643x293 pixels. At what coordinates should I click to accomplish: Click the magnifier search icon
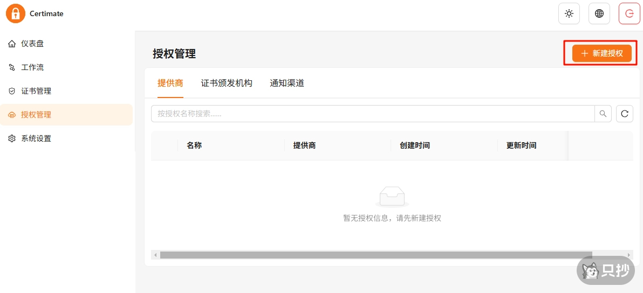point(603,114)
